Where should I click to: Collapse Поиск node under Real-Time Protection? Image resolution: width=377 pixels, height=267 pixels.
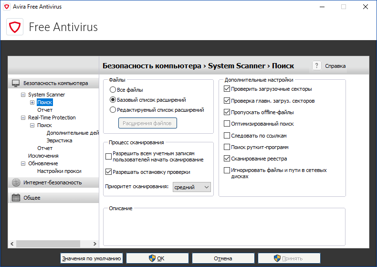[x=32, y=125]
